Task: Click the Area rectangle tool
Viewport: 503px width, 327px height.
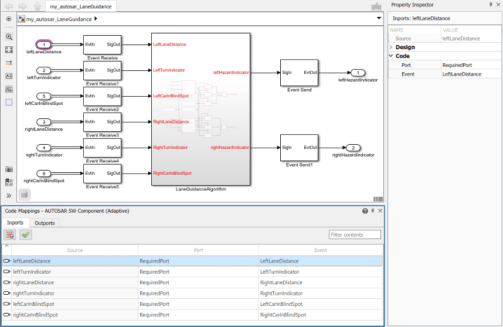Action: click(x=9, y=102)
